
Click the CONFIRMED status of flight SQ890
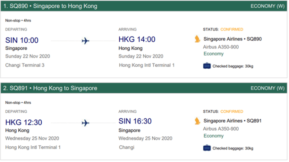232,29
